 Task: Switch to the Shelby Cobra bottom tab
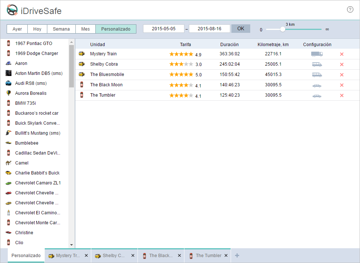click(110, 256)
